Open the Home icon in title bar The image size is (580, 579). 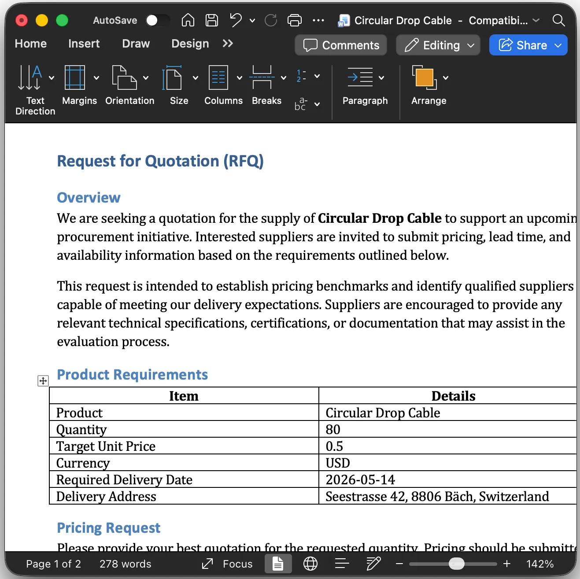tap(188, 20)
